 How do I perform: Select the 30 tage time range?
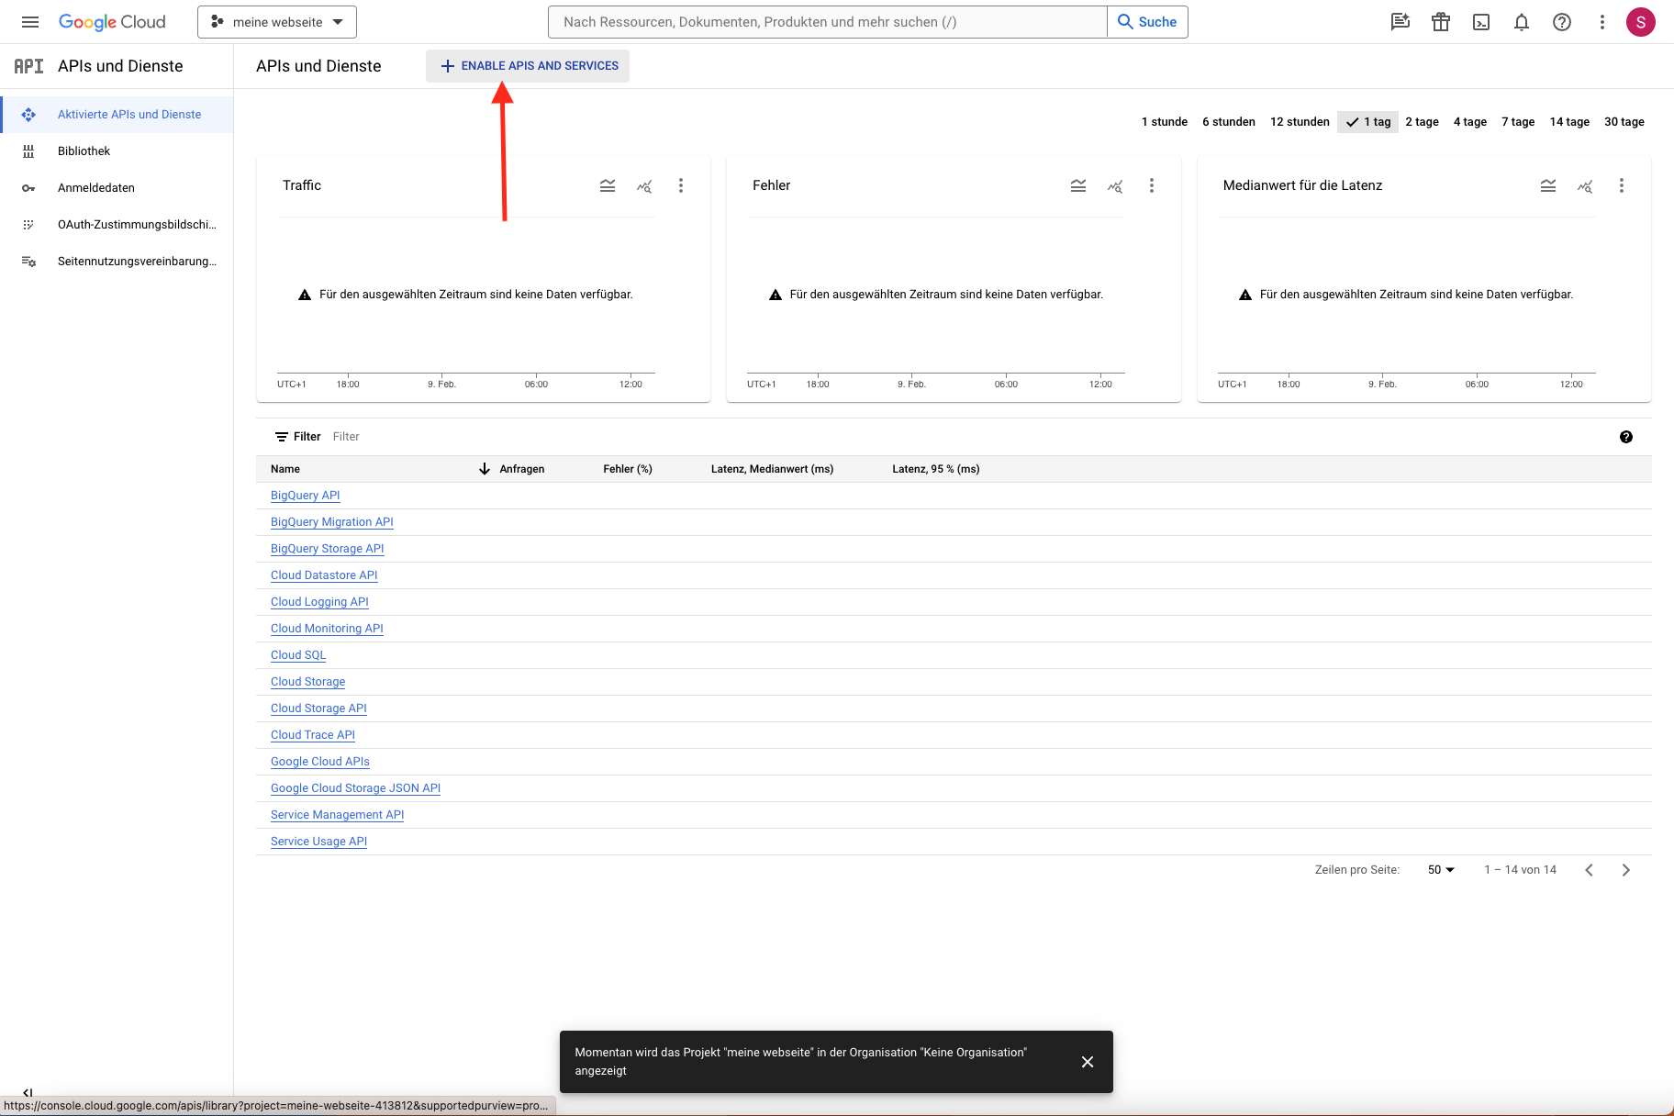click(x=1624, y=122)
